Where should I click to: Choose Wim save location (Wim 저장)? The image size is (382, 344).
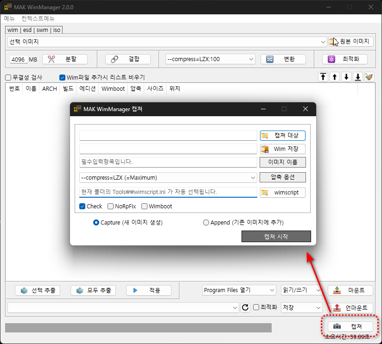283,149
